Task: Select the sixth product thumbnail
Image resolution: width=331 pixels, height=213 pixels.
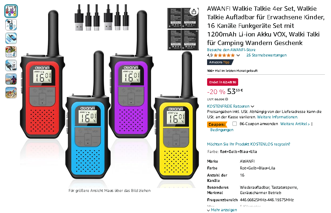Action: (x=11, y=79)
